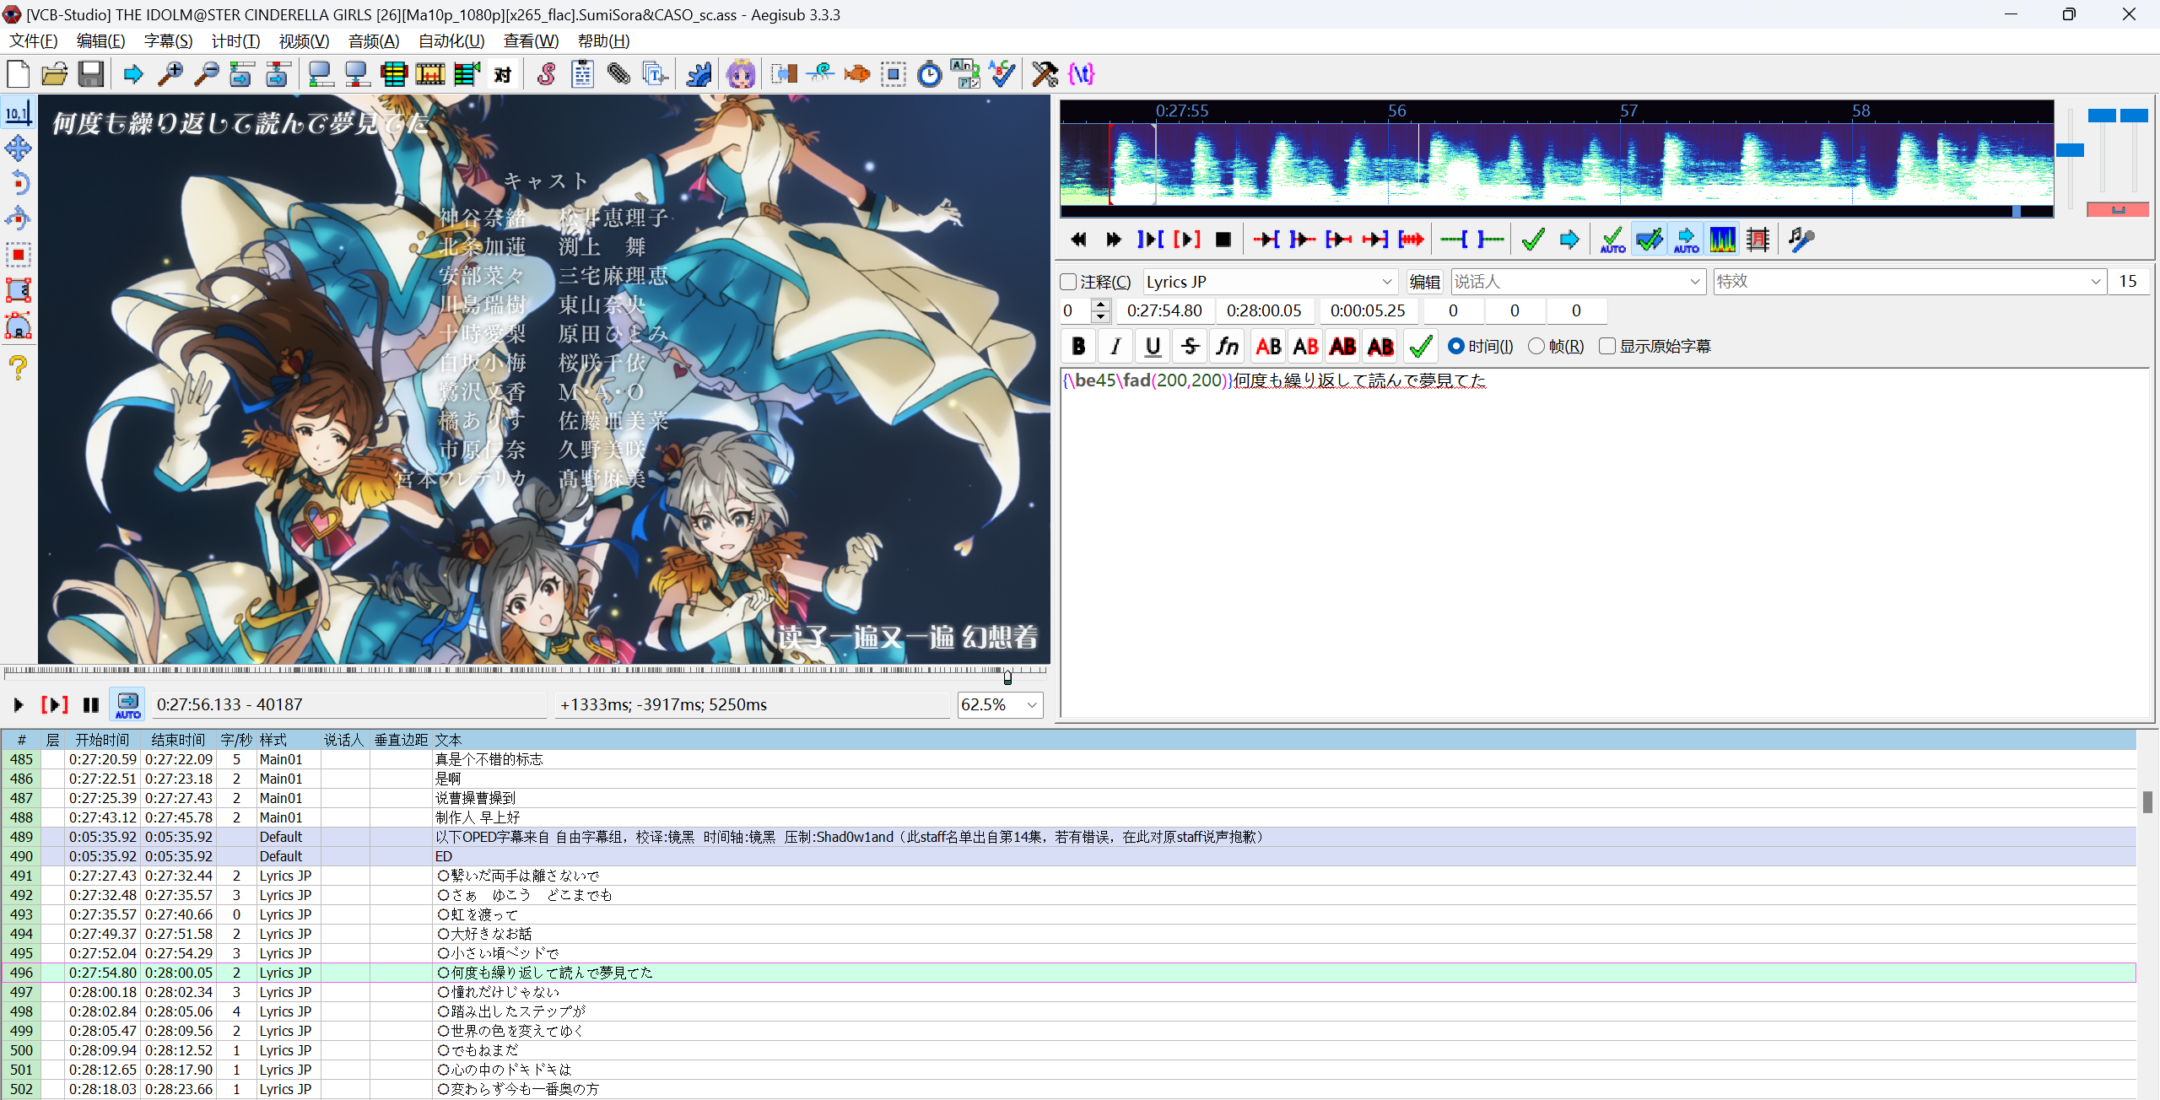This screenshot has height=1100, width=2160.
Task: Open the script Properties icon
Action: pyautogui.click(x=582, y=74)
